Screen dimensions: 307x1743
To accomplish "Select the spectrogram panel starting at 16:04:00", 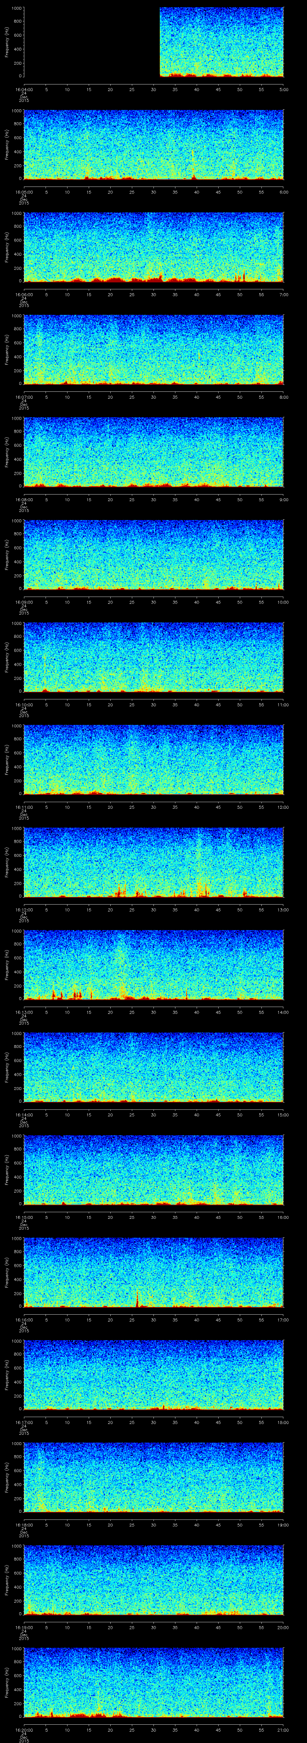I will 154,42.
